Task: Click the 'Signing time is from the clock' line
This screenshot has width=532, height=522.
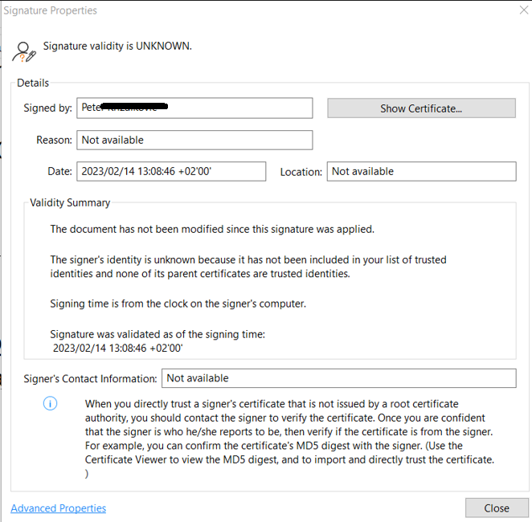Action: pyautogui.click(x=176, y=303)
